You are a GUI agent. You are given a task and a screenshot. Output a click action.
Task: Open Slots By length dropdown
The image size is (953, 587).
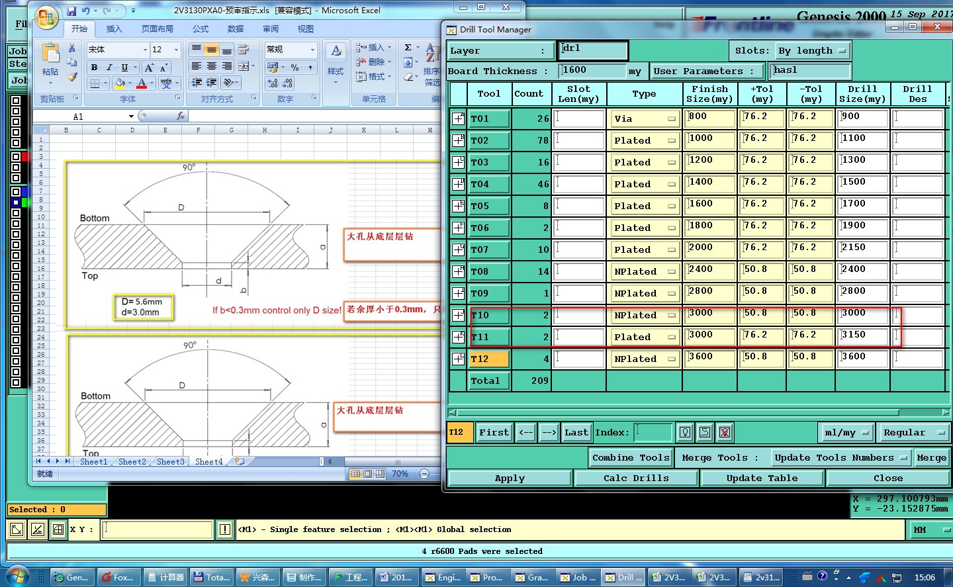tap(812, 51)
